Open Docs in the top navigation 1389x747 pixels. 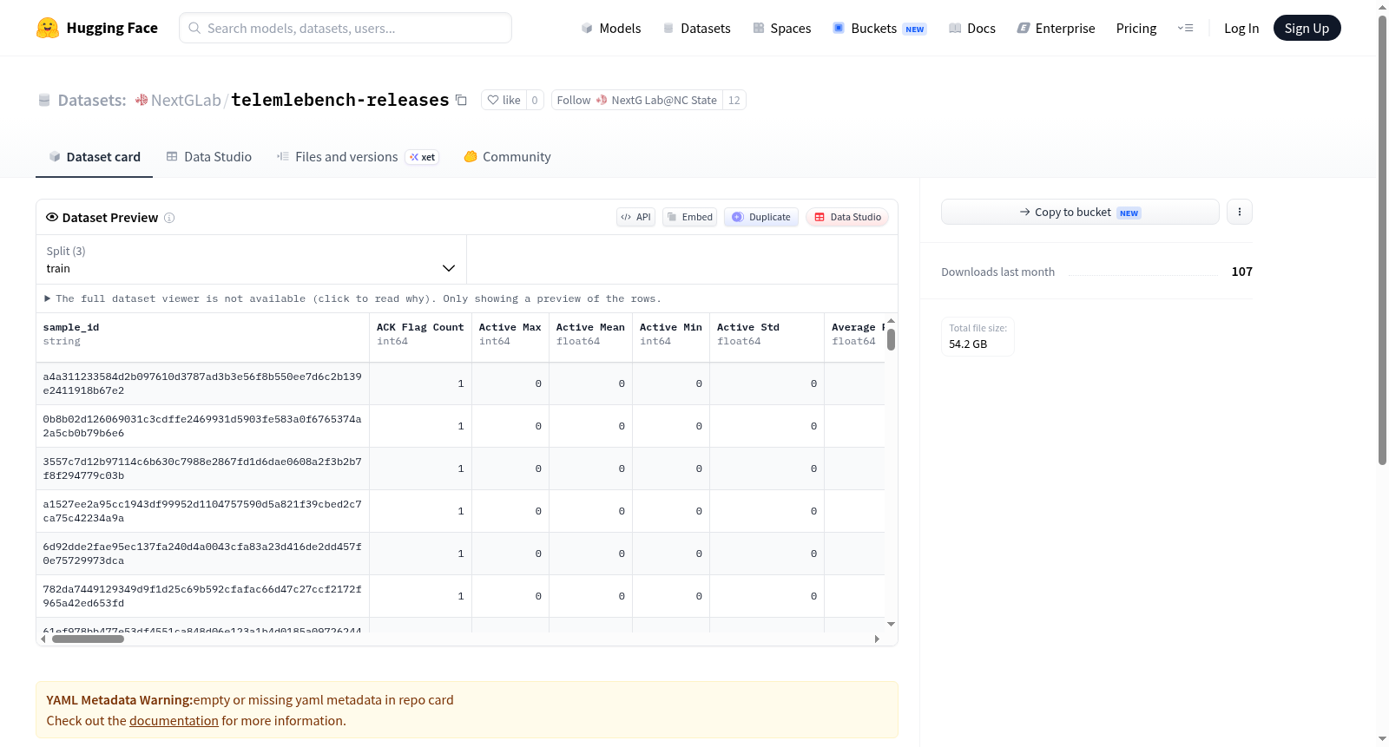(972, 28)
